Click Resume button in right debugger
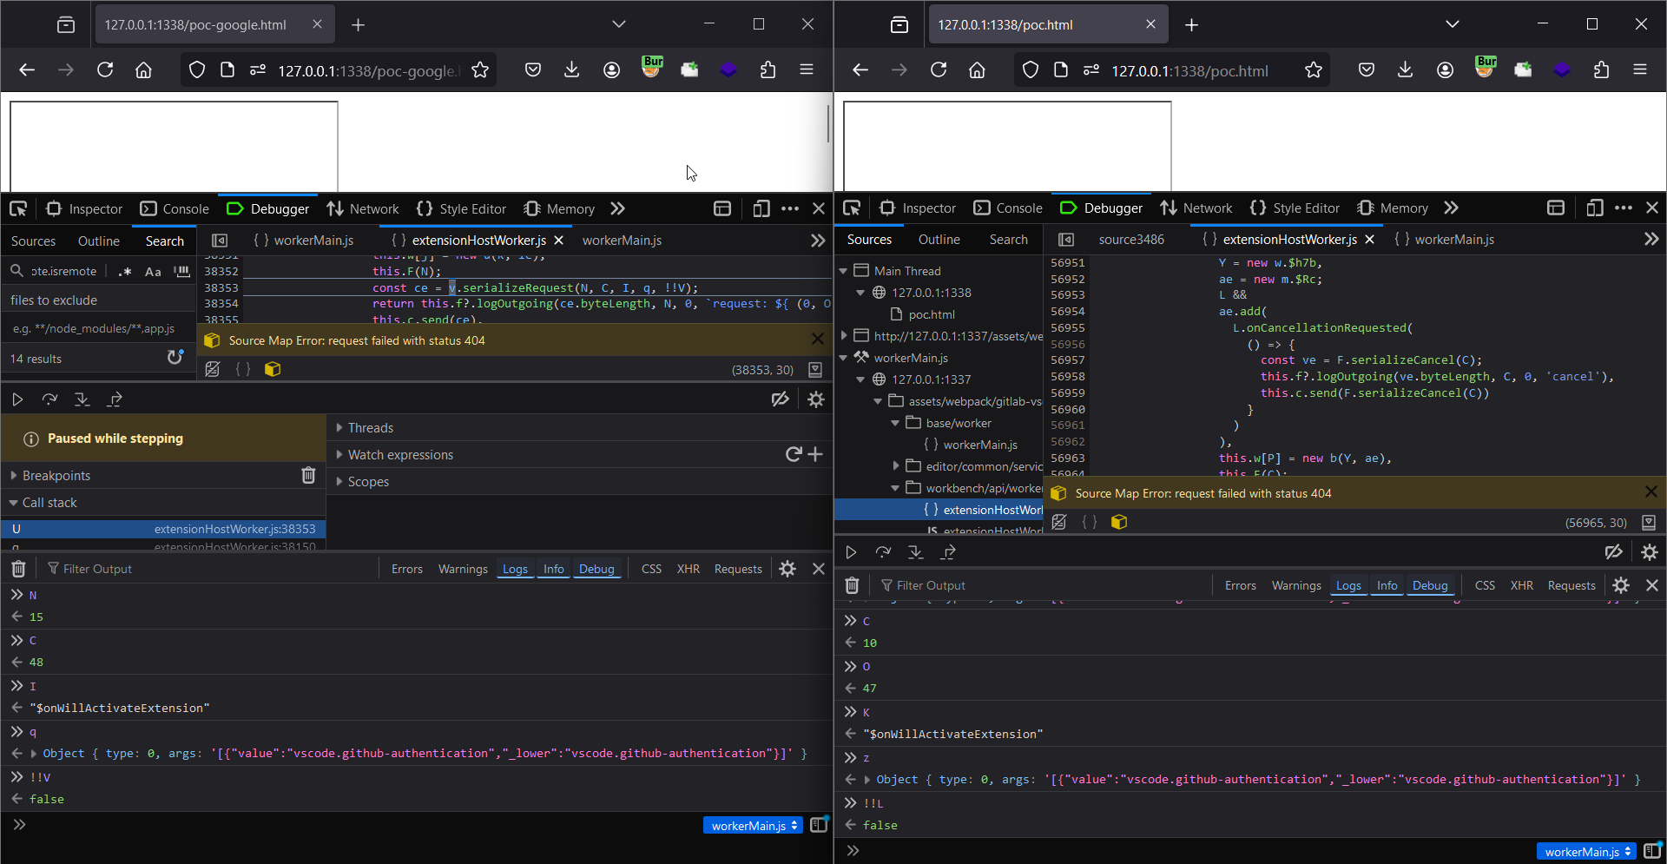This screenshot has height=864, width=1667. [x=851, y=552]
